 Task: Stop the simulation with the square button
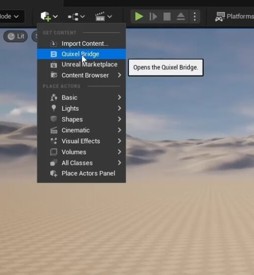[167, 17]
